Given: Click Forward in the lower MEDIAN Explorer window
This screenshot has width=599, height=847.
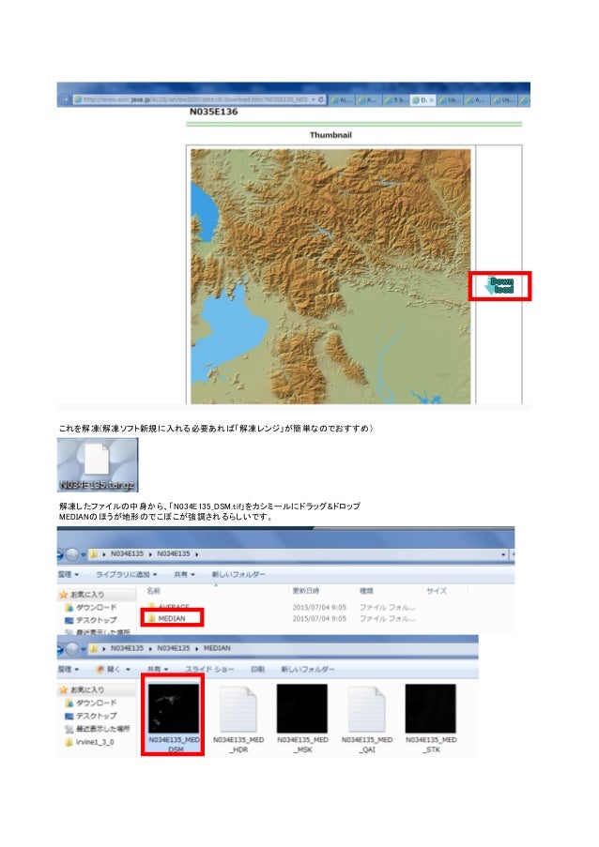Looking at the screenshot, I should pyautogui.click(x=72, y=649).
